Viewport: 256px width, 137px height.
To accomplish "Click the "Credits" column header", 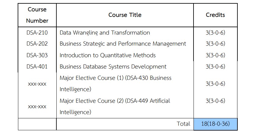I will [215, 15].
